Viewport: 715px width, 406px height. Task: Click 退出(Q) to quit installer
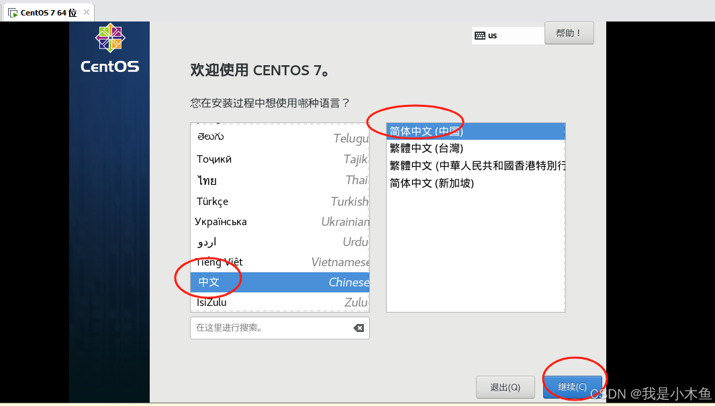click(506, 387)
